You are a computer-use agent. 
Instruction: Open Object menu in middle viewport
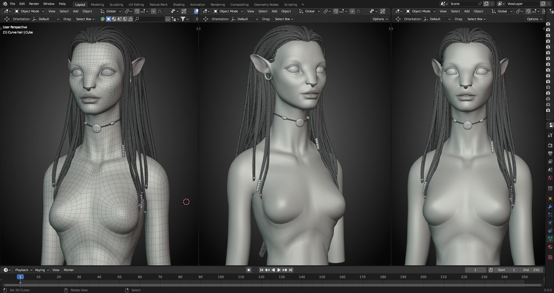pyautogui.click(x=286, y=11)
